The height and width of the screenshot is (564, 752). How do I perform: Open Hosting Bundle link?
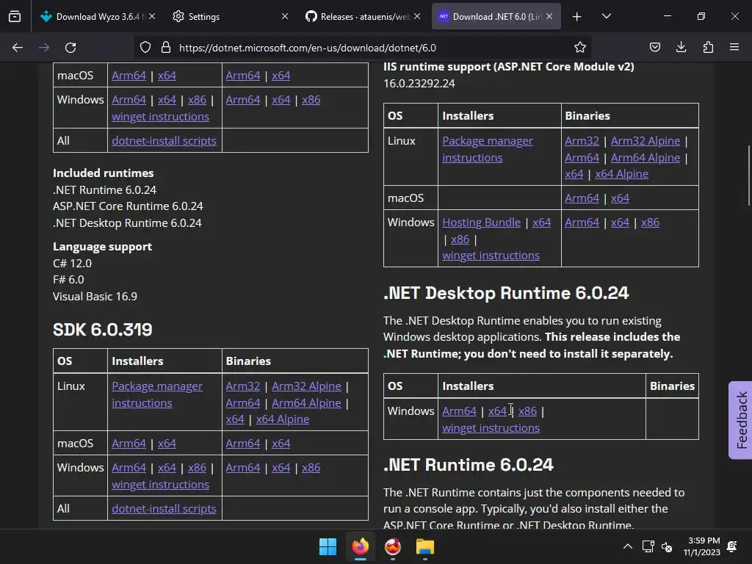[481, 223]
